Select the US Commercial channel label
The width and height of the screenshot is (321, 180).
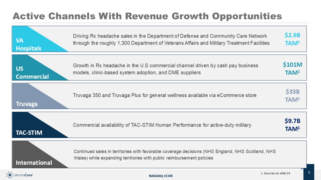pyautogui.click(x=32, y=73)
